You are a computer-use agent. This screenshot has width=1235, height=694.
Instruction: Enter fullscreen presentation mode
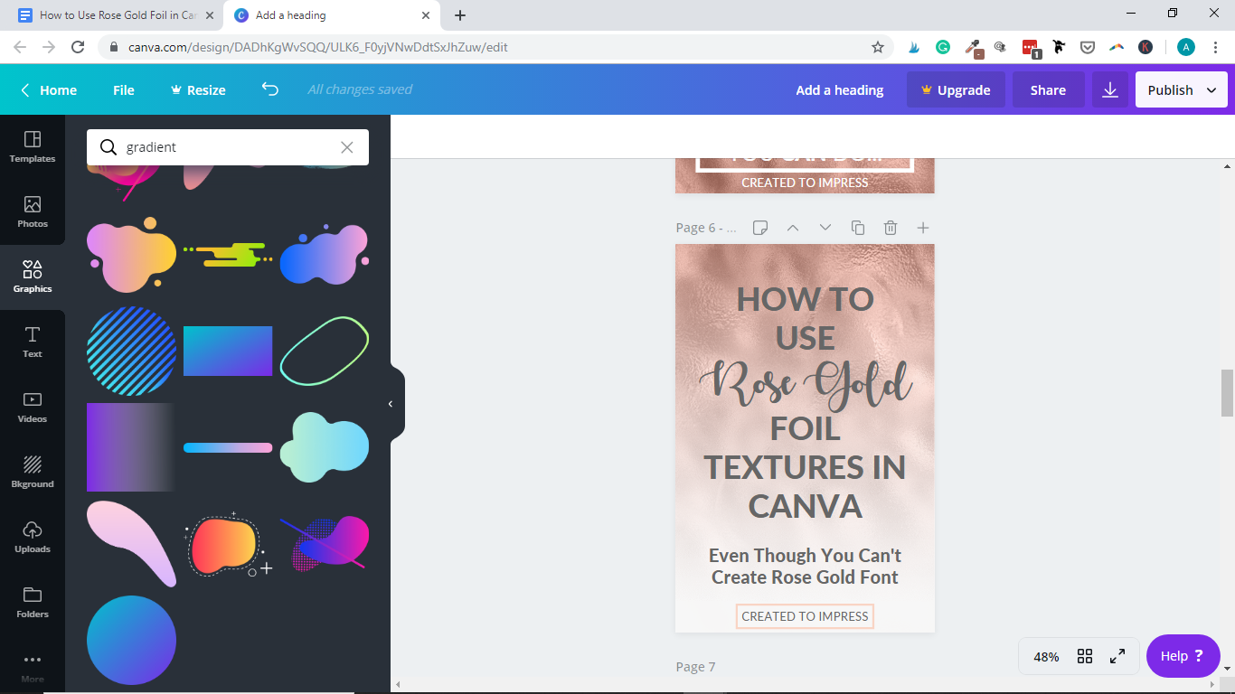(1117, 657)
